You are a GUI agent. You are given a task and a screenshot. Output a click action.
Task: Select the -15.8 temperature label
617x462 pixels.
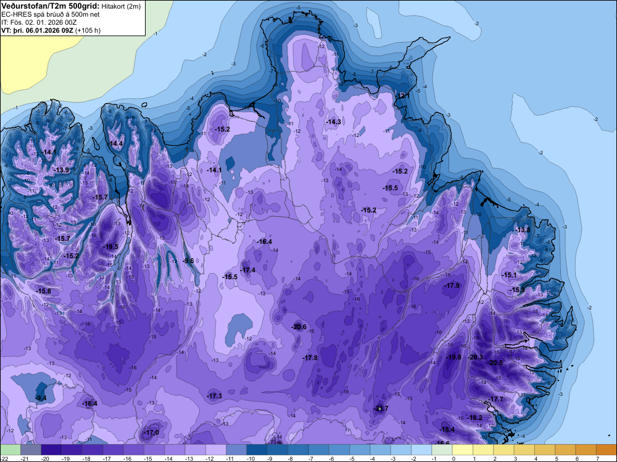click(43, 291)
